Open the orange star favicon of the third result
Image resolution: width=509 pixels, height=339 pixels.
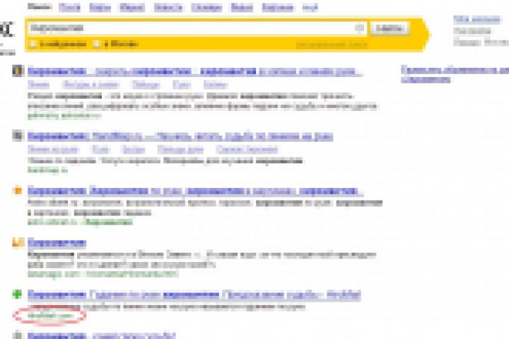(18, 190)
